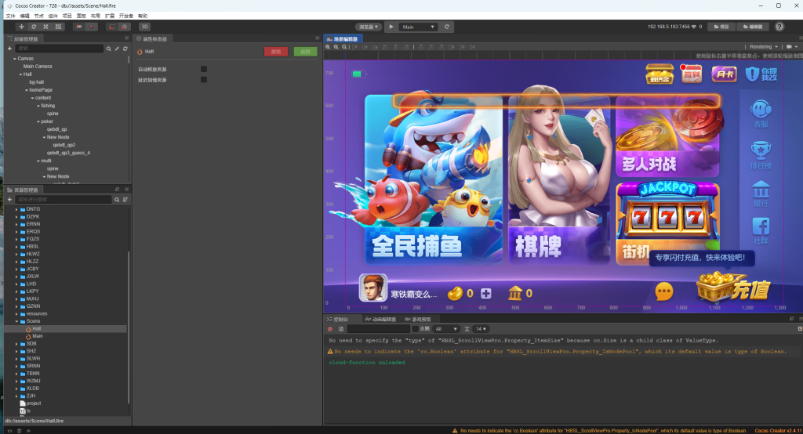The image size is (803, 434).
Task: Click the assets panel vertical scrollbar
Action: (129, 327)
